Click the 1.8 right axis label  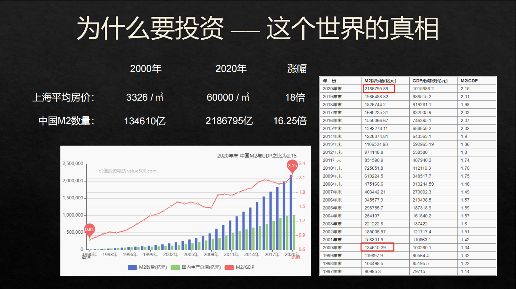click(x=302, y=192)
